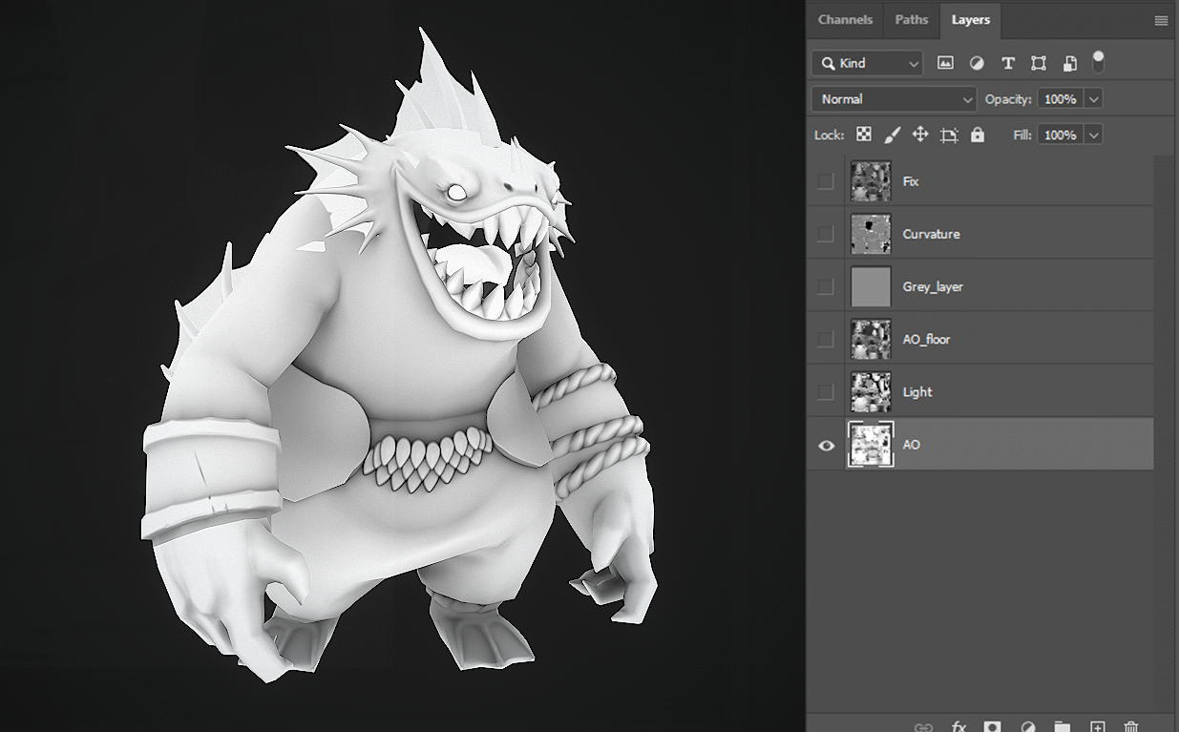Image resolution: width=1179 pixels, height=732 pixels.
Task: Lock transparent pixels checkerboard icon
Action: [x=863, y=135]
